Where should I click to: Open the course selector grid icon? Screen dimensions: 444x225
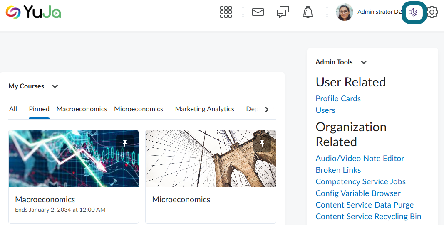pos(226,12)
